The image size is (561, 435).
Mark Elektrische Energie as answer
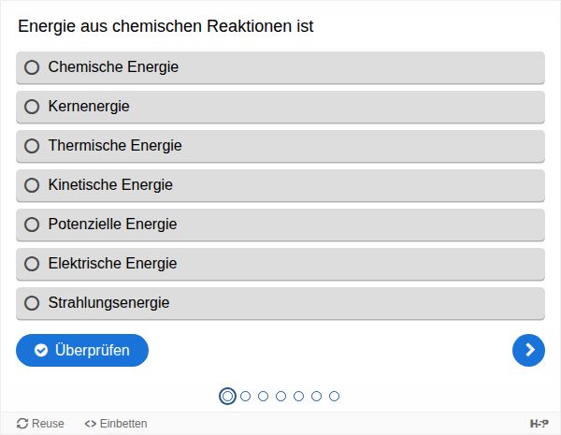pyautogui.click(x=32, y=264)
